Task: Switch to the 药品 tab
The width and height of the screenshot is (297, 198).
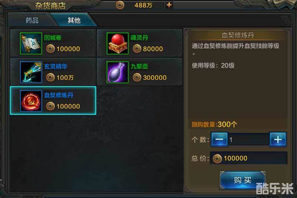Action: 32,20
